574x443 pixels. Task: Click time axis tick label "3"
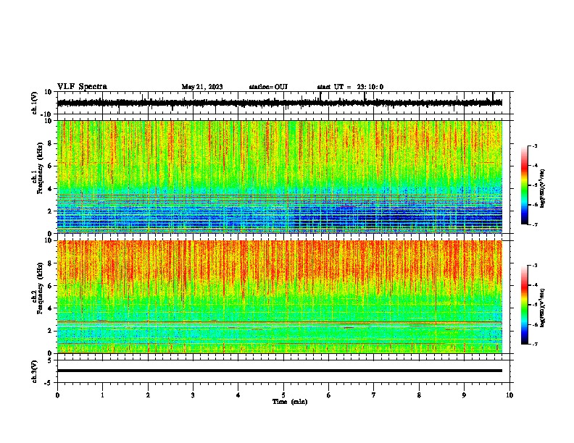coord(193,395)
